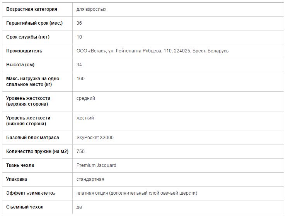Click the 'жесткий' firmness value
This screenshot has height=217, width=288.
(x=85, y=118)
